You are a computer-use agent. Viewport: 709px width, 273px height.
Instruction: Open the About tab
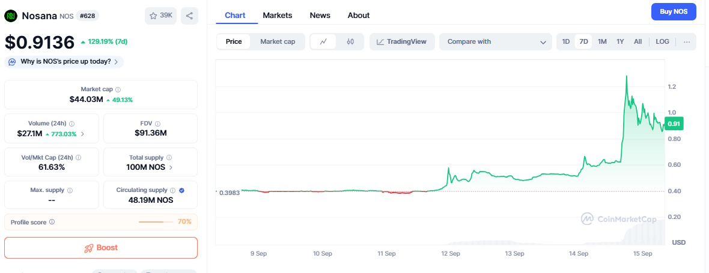(x=359, y=16)
